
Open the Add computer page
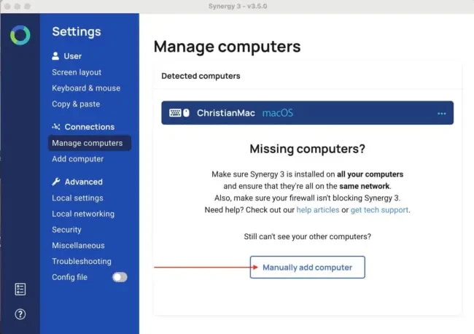point(78,159)
